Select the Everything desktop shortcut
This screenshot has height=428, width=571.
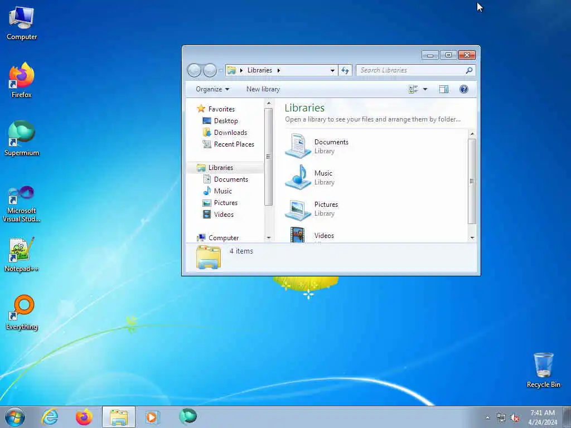tap(22, 313)
